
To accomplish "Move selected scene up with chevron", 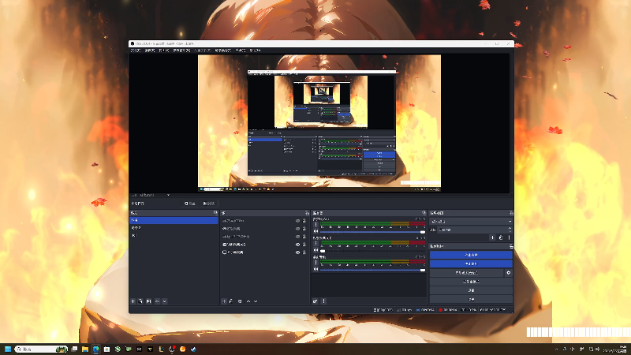I will click(157, 301).
